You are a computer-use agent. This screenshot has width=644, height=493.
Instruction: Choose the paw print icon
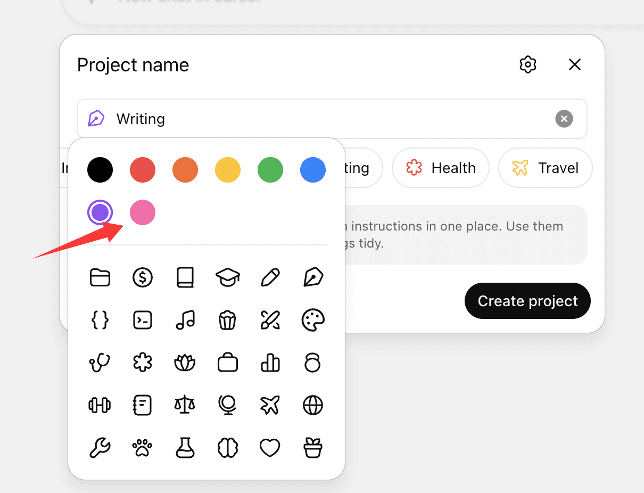(x=143, y=448)
